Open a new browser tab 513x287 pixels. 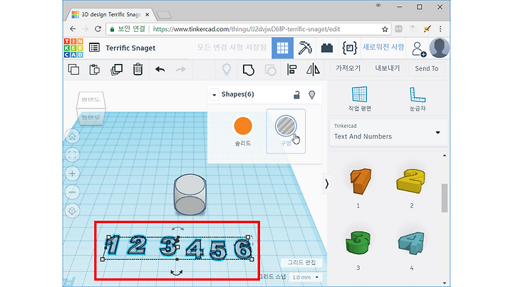[x=164, y=15]
